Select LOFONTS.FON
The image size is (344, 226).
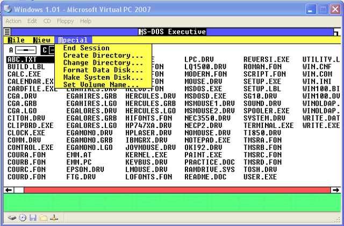point(149,177)
